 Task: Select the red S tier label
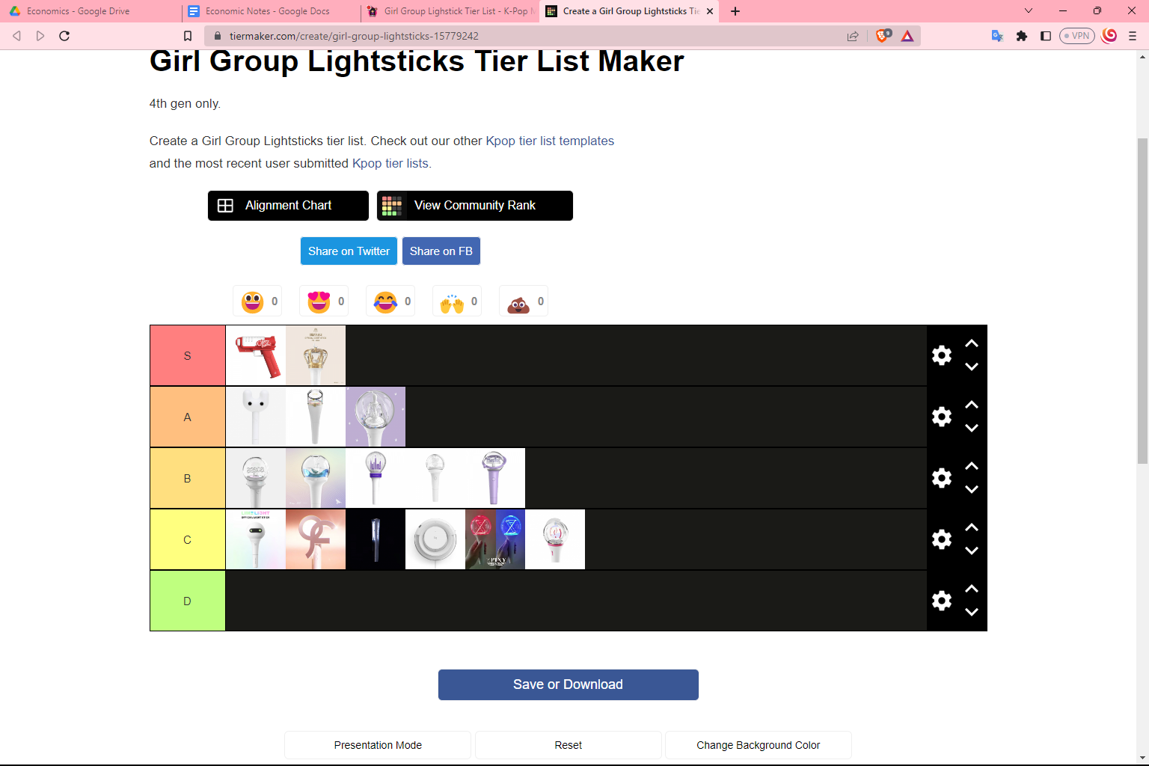188,355
